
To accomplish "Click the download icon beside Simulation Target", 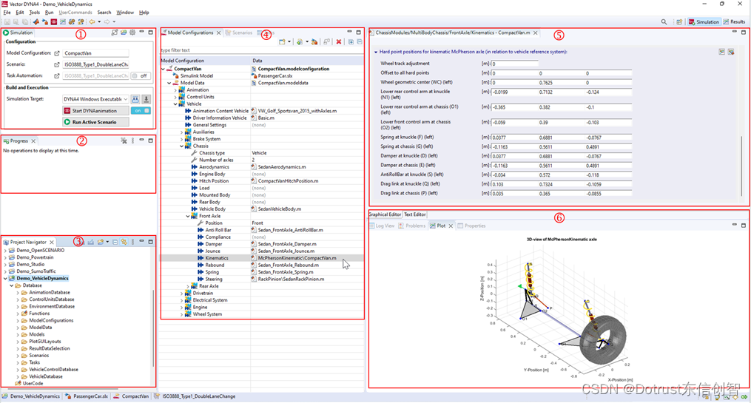I will tap(146, 99).
